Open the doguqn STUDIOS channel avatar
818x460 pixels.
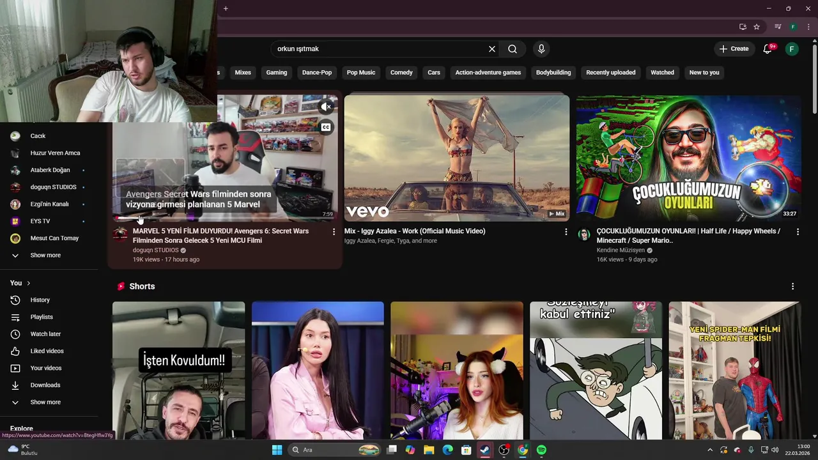click(x=120, y=234)
